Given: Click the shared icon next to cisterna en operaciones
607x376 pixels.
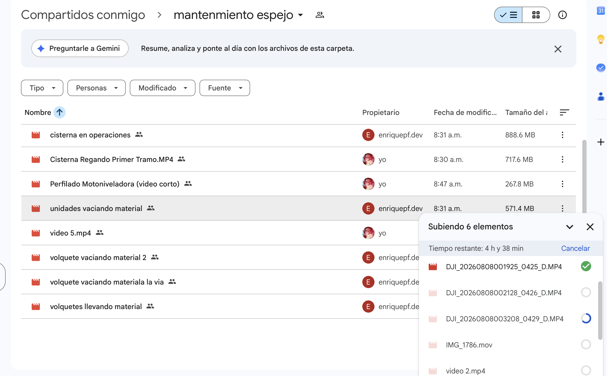Looking at the screenshot, I should tap(139, 134).
